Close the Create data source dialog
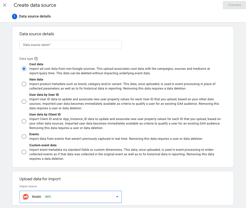This screenshot has height=208, width=246. point(5,5)
